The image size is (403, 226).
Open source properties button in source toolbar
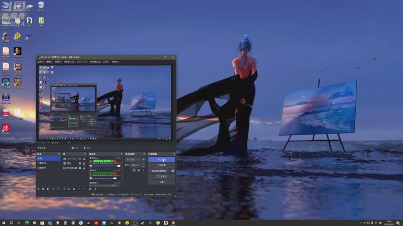pos(75,148)
